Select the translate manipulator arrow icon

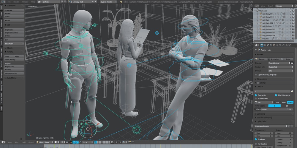74,142
